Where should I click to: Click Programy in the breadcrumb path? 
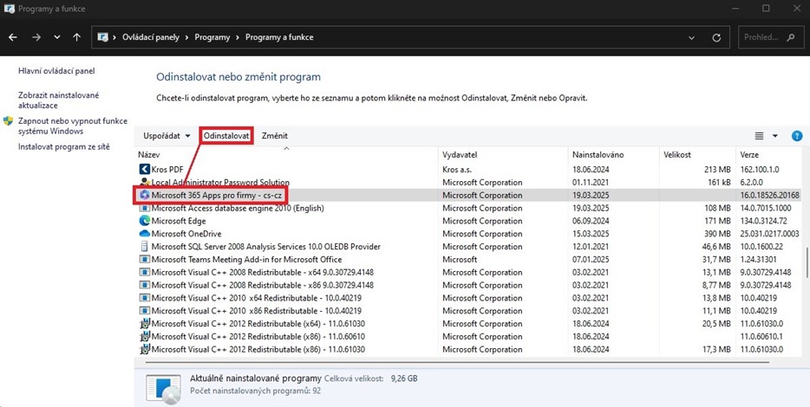[212, 38]
